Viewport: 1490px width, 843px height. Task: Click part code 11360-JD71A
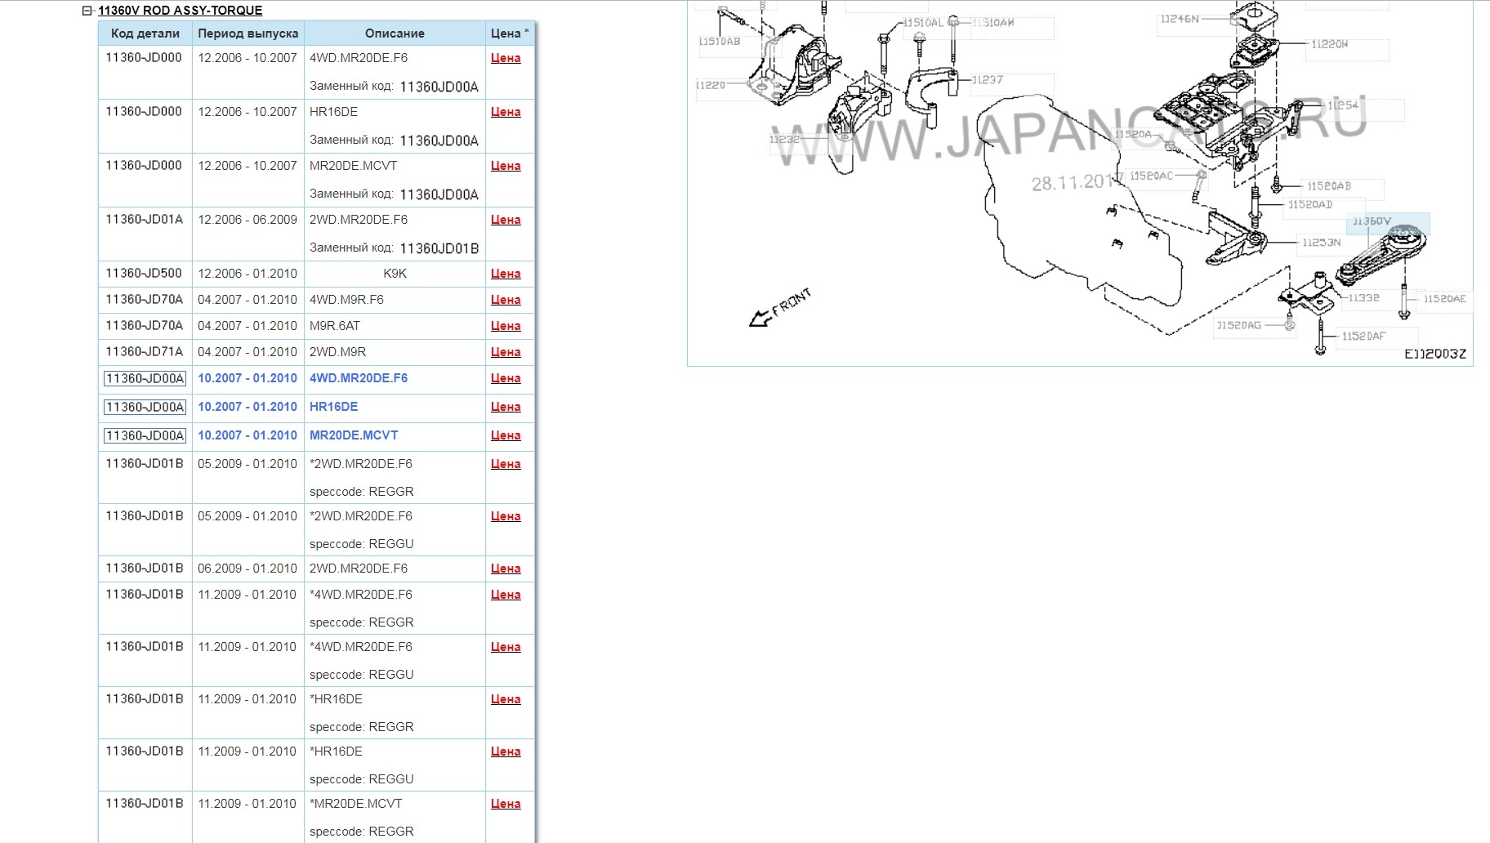pyautogui.click(x=144, y=352)
